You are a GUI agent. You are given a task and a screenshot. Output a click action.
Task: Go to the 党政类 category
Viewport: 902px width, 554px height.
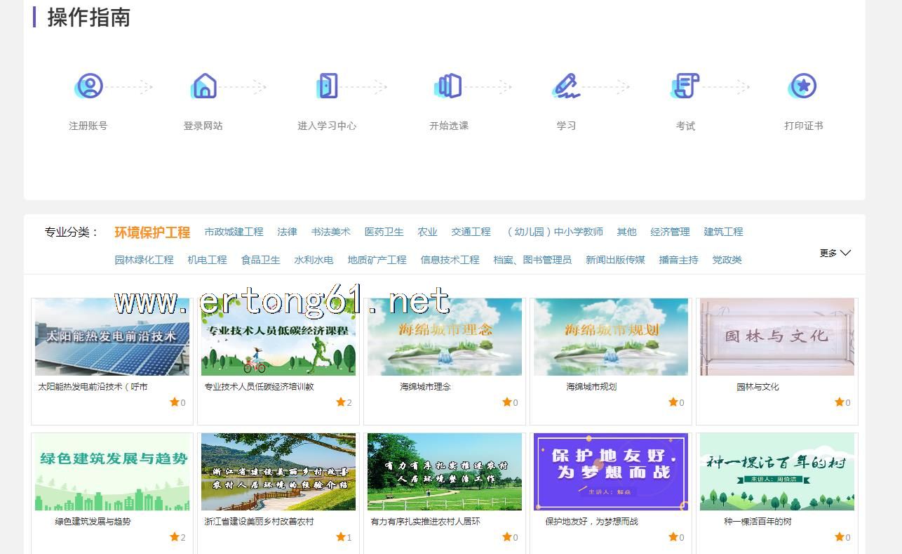727,260
